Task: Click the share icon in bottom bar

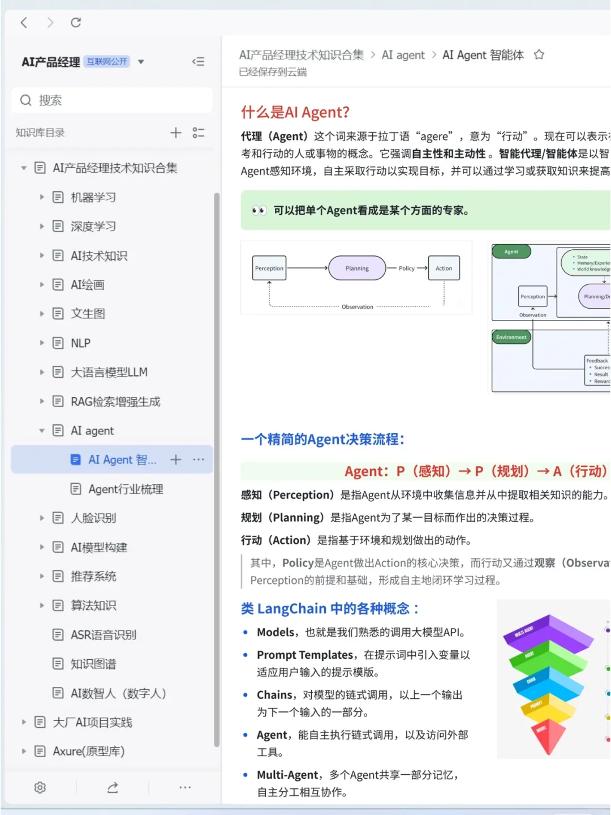Action: click(x=112, y=787)
